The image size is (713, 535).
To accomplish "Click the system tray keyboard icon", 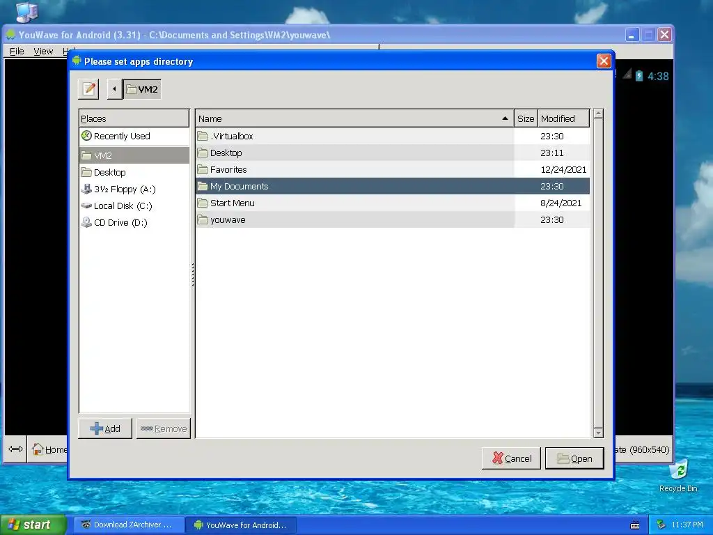I will [x=635, y=525].
